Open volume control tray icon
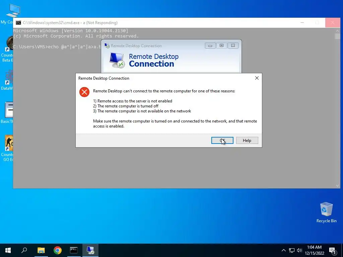 click(x=299, y=250)
